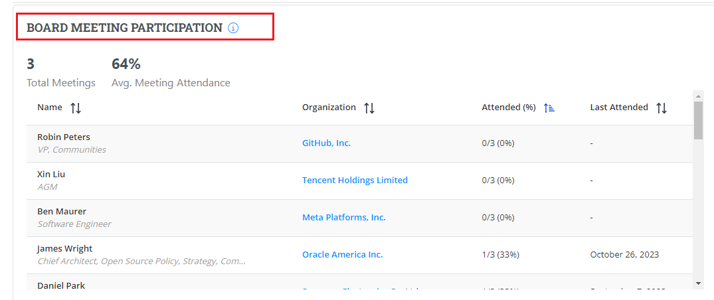714x300 pixels.
Task: Click the Organization column header label
Action: [x=329, y=108]
